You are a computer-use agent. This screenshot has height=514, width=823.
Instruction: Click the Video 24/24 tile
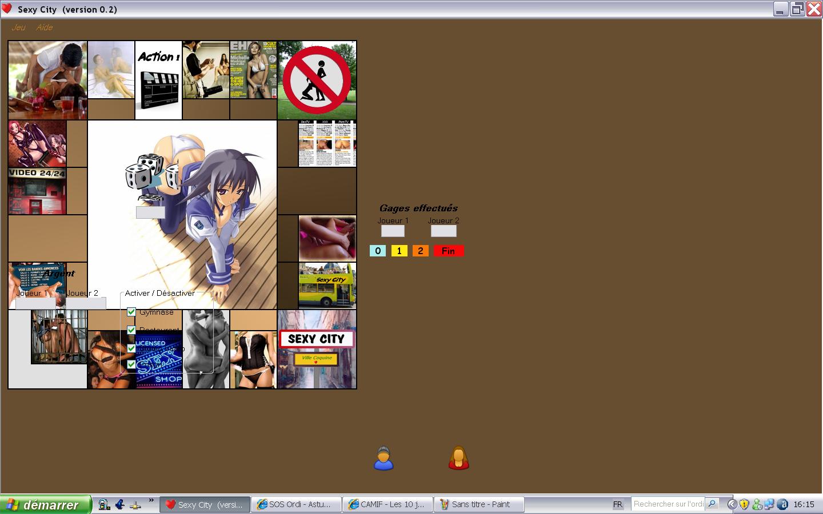[37, 191]
